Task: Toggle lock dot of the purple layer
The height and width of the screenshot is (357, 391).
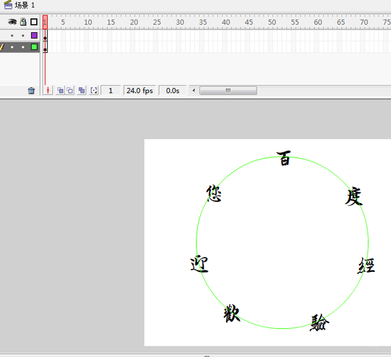Action: coord(23,36)
